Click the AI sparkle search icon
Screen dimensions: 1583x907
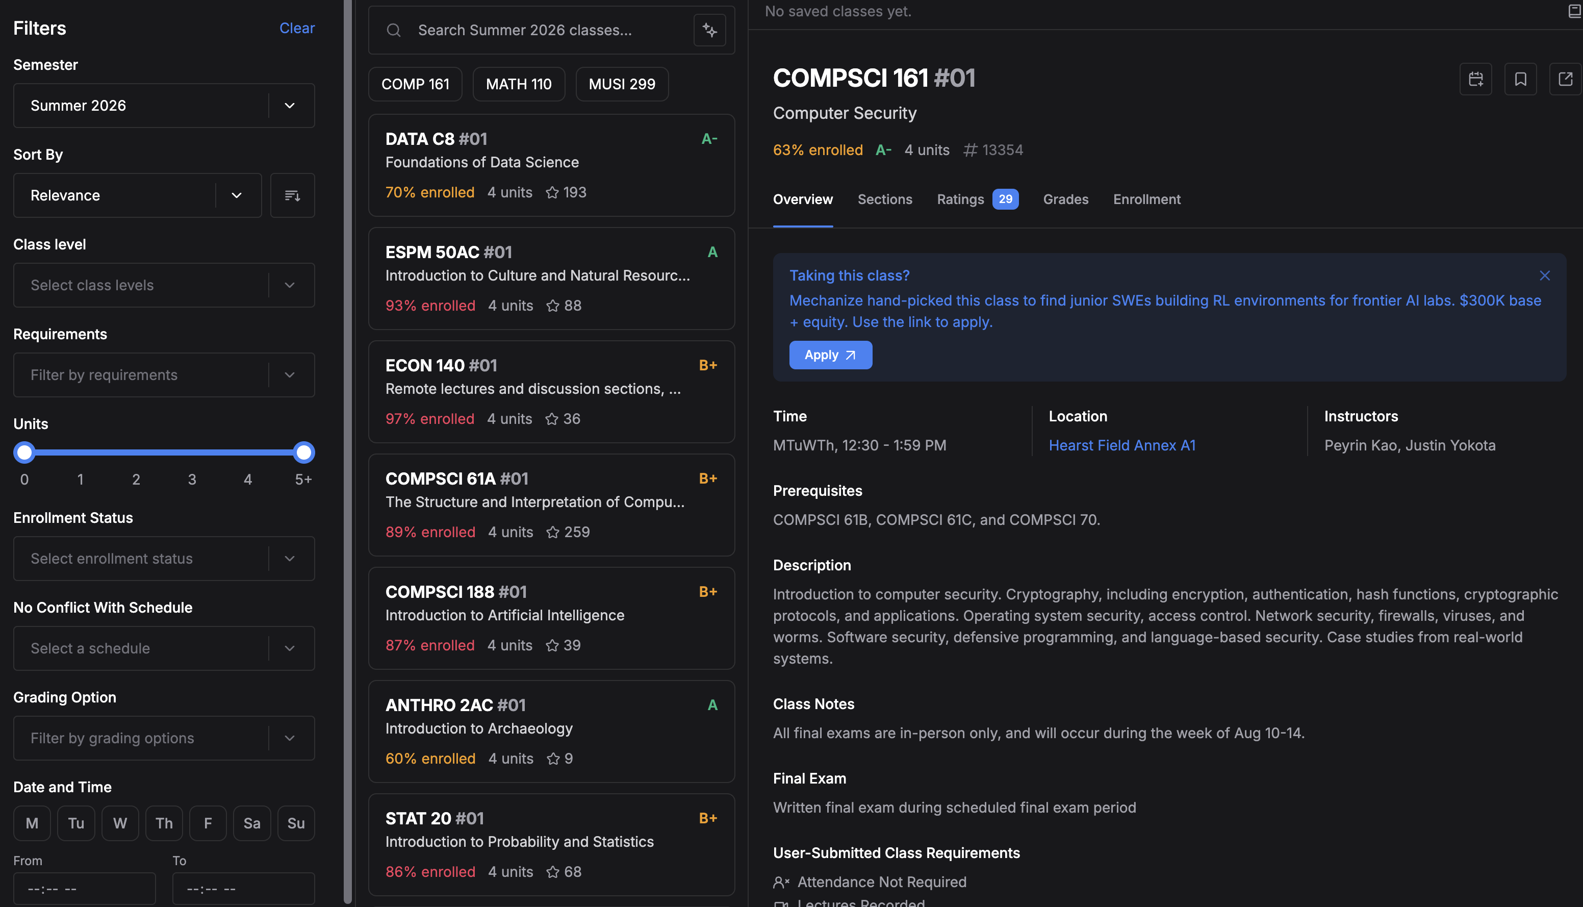(x=710, y=30)
